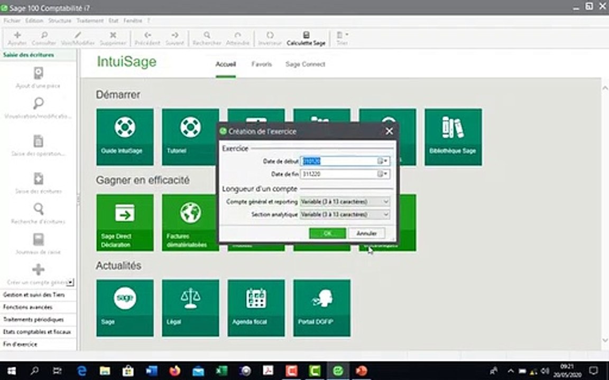
Task: Open File Explorer from taskbar
Action: (105, 371)
